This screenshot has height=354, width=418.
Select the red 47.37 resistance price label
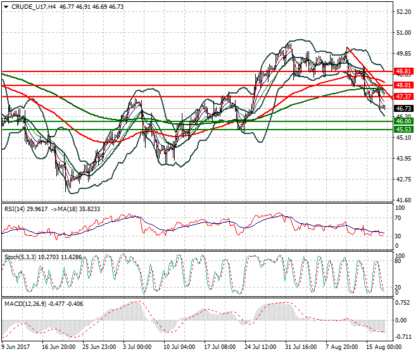403,96
